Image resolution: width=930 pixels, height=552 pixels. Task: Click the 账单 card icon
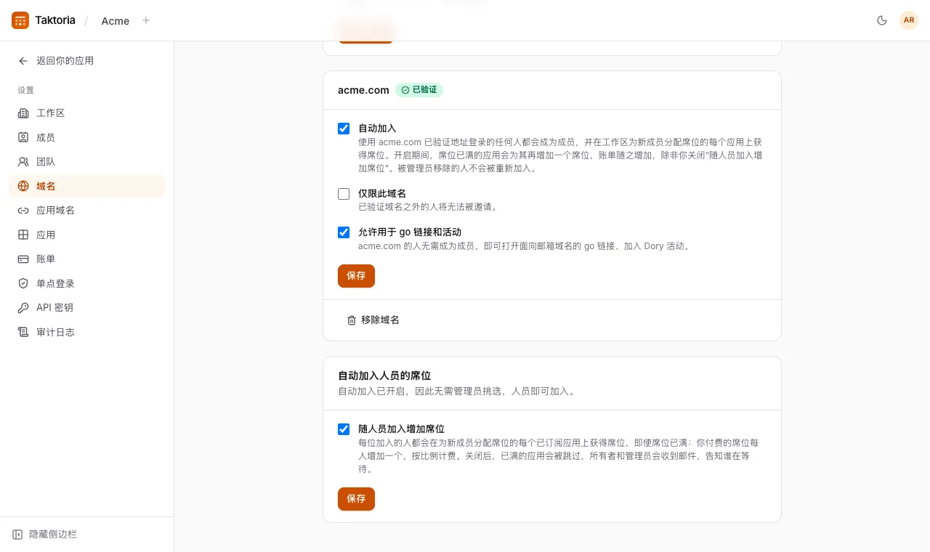(23, 259)
